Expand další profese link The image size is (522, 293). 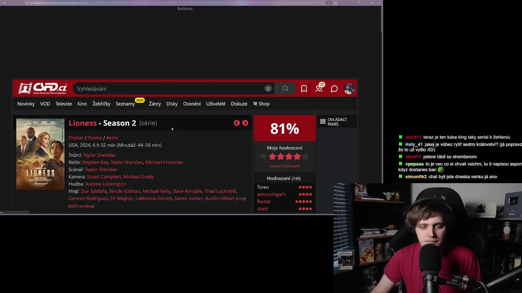82,206
